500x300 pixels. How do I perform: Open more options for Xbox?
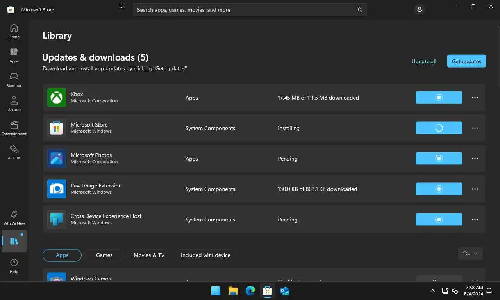(x=475, y=98)
